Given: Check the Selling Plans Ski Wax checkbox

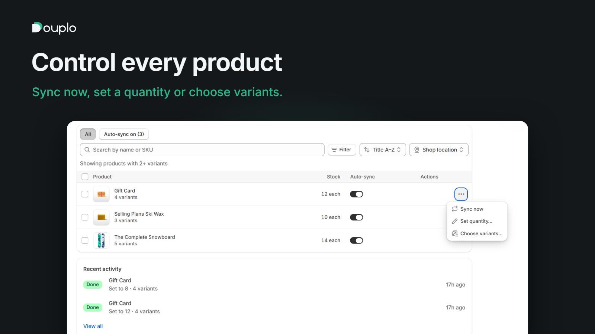Looking at the screenshot, I should click(x=85, y=217).
